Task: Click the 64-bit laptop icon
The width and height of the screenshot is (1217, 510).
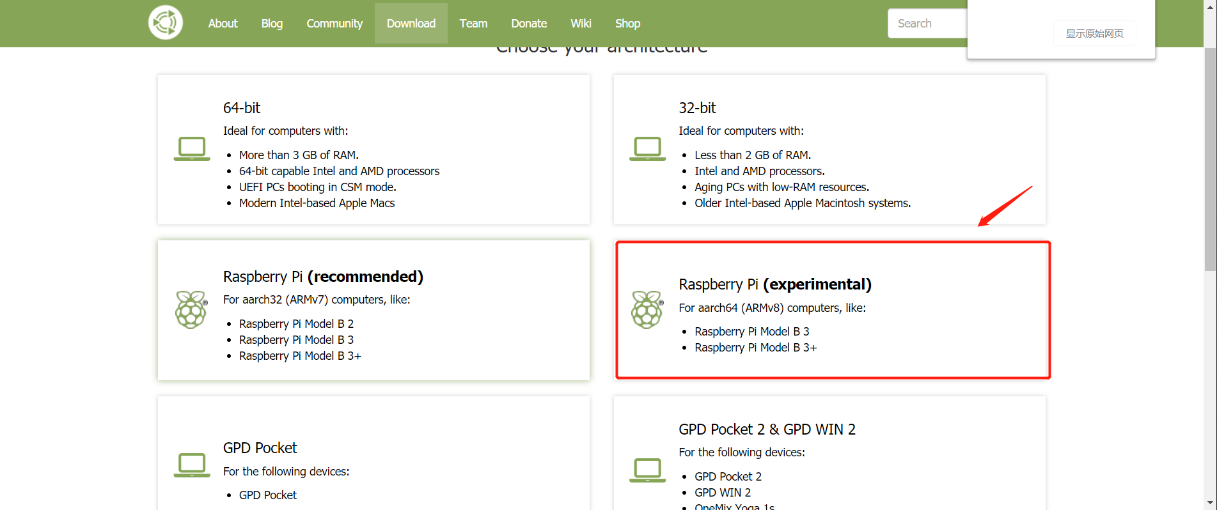Action: tap(192, 149)
